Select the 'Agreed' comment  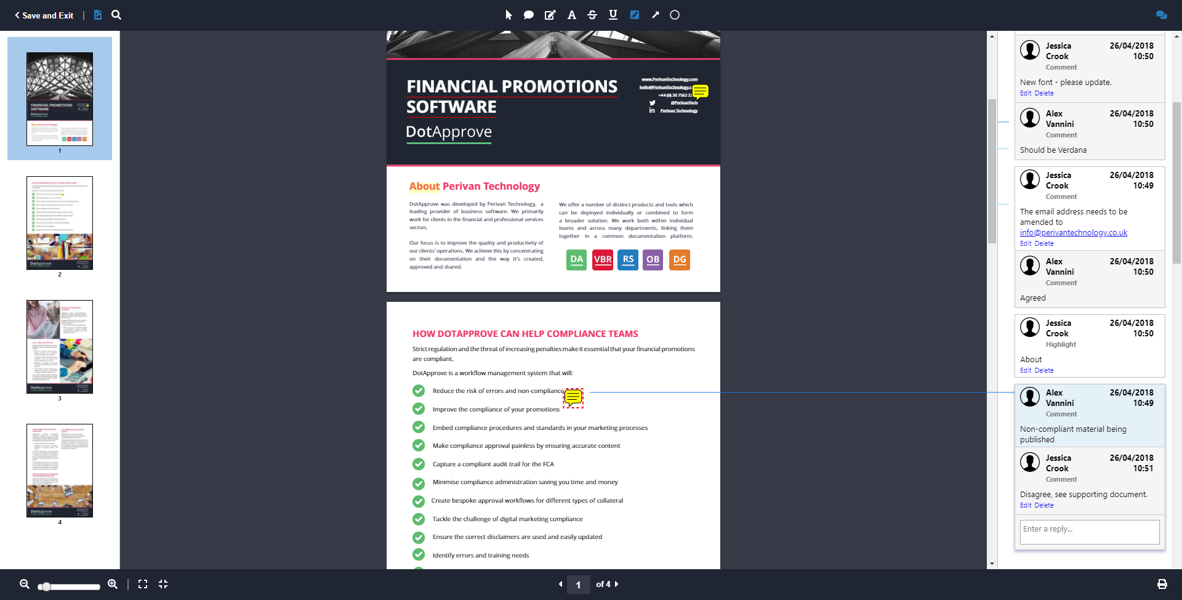pyautogui.click(x=1090, y=279)
